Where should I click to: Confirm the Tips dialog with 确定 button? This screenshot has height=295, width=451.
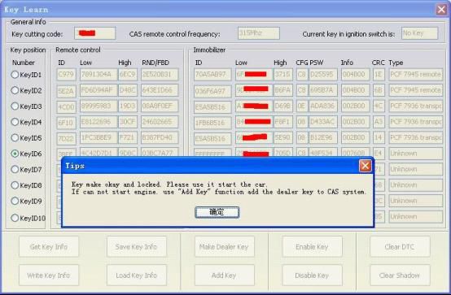click(x=217, y=212)
